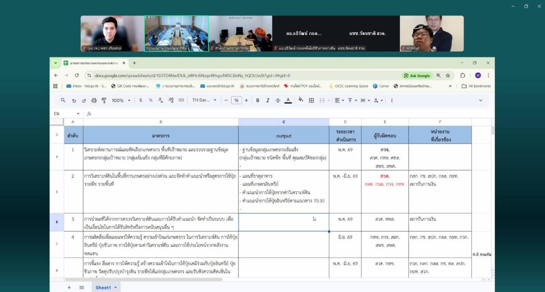Open the QR Code bookmark
The height and width of the screenshot is (292, 545).
[130, 86]
